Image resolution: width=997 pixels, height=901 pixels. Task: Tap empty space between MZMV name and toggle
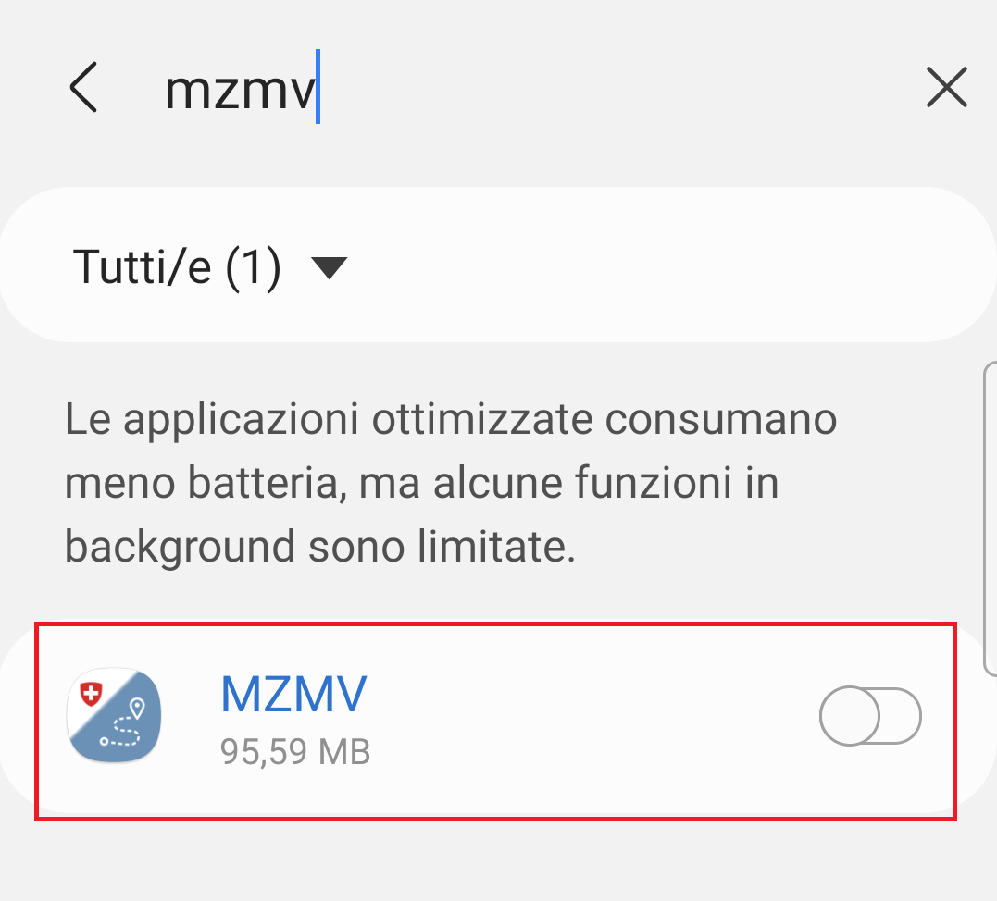pos(592,716)
